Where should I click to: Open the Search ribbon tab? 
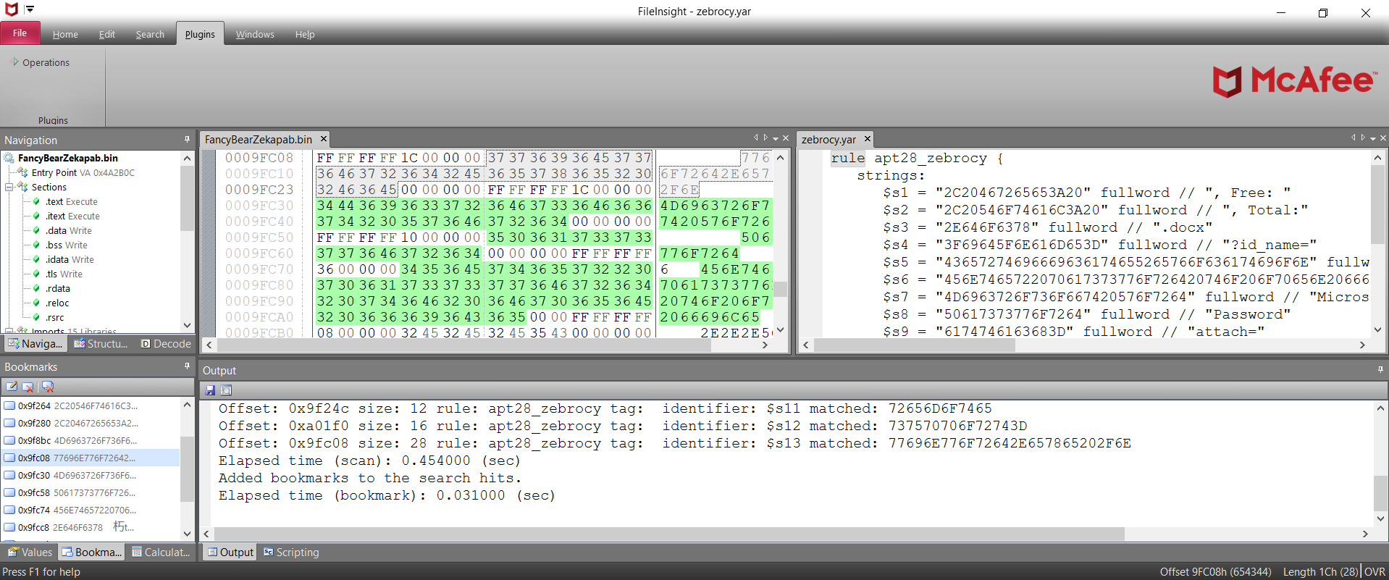(x=150, y=34)
